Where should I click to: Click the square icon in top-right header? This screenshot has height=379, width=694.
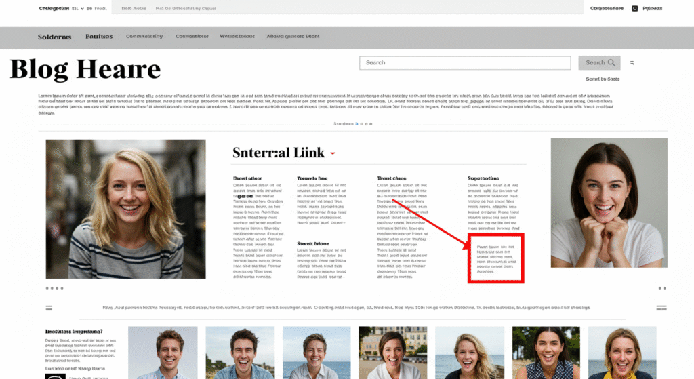click(635, 9)
